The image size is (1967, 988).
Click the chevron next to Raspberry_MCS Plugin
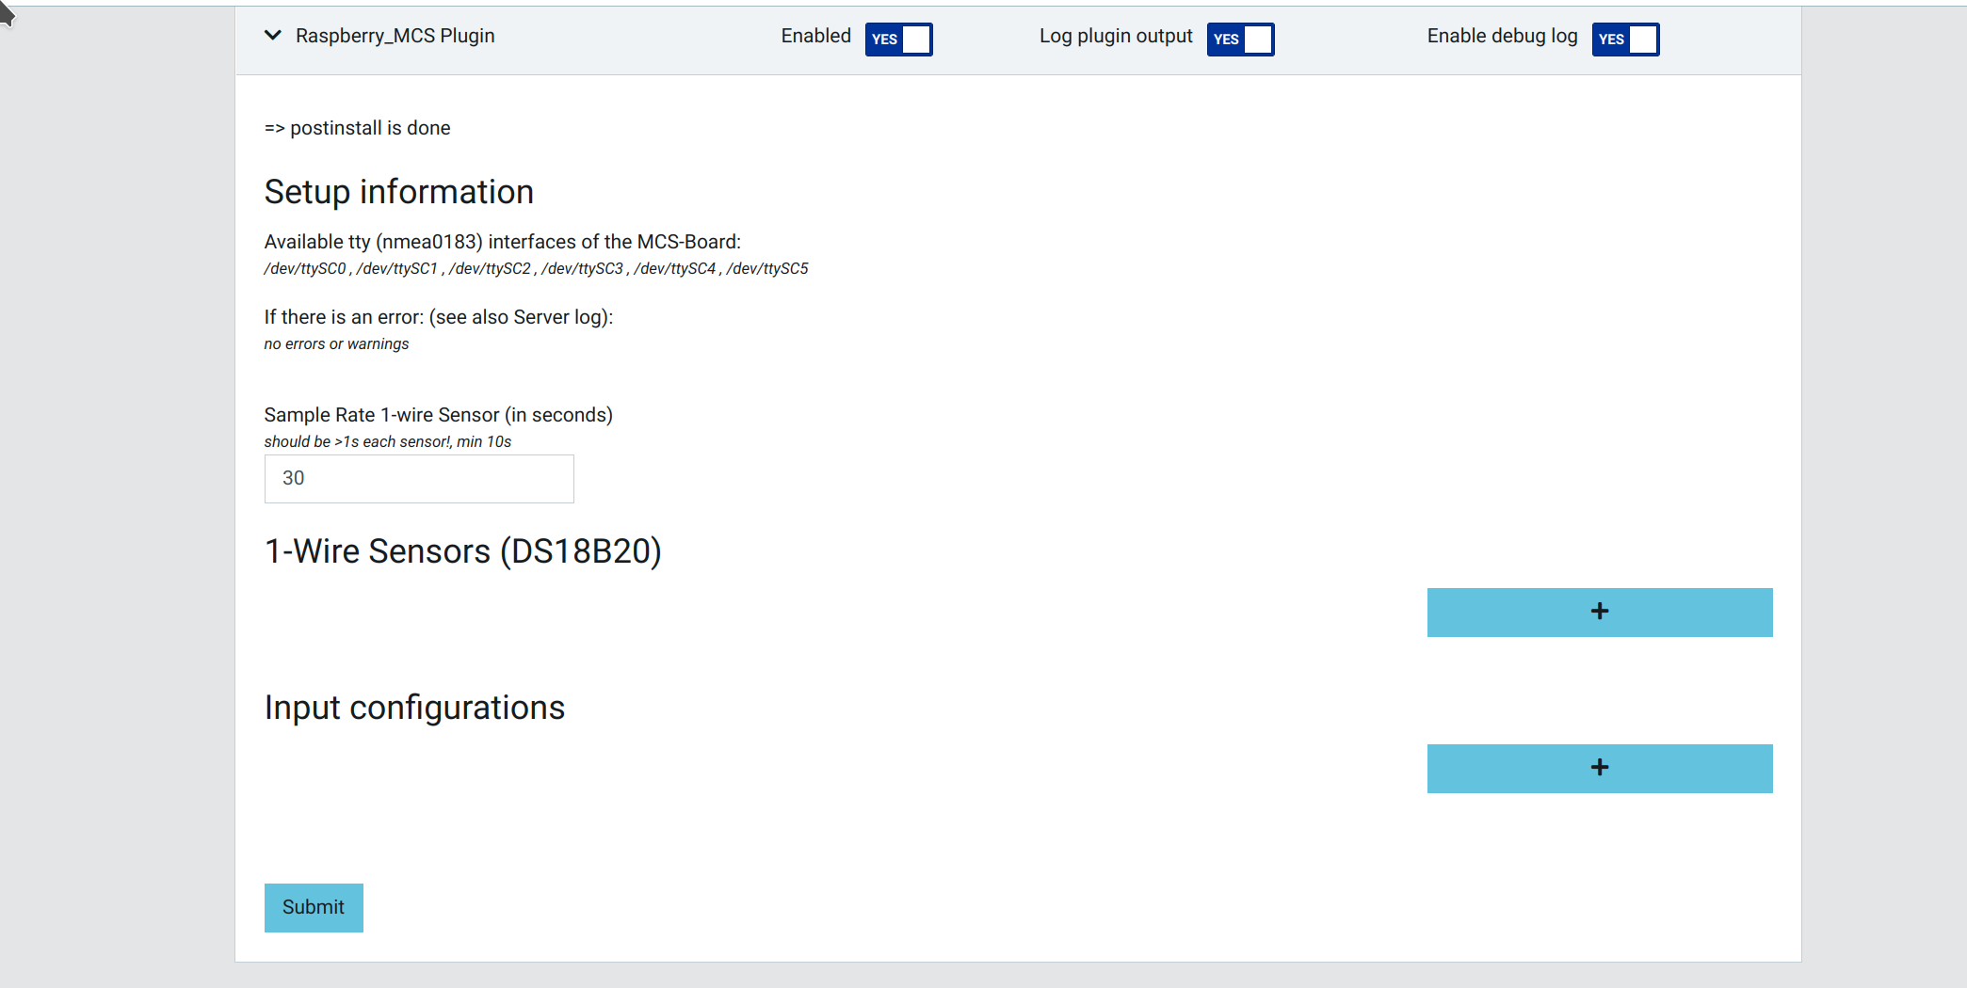coord(272,35)
